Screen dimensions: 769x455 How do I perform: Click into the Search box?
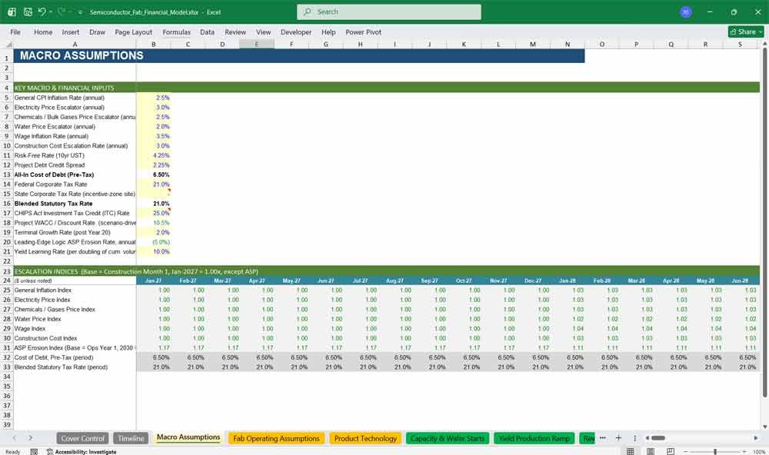click(389, 12)
